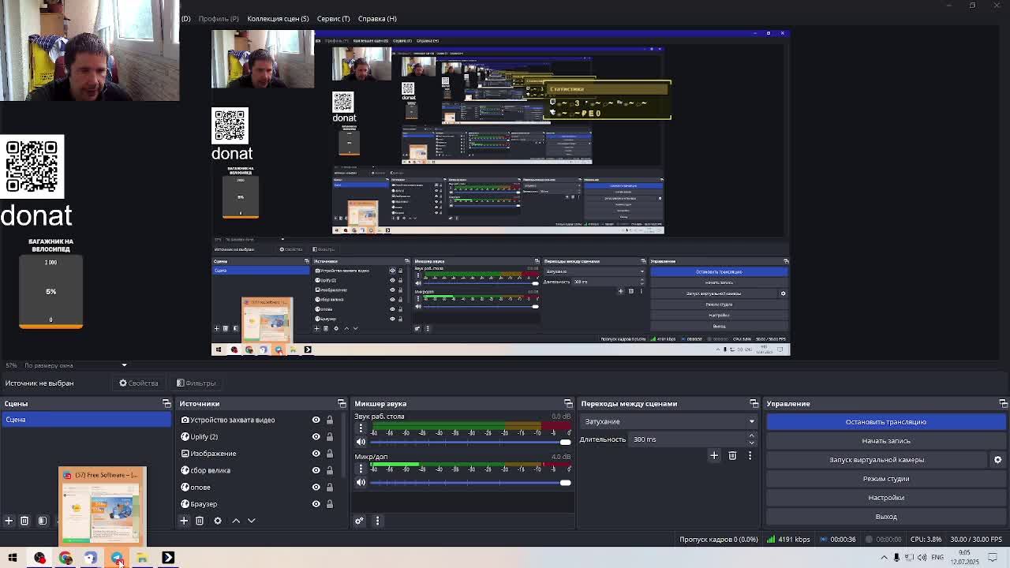Screen dimensions: 1010x568
Task: Open virtual camera settings gear icon
Action: 997,460
